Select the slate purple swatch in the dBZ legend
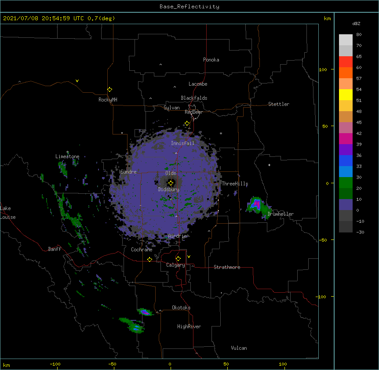 click(346, 205)
